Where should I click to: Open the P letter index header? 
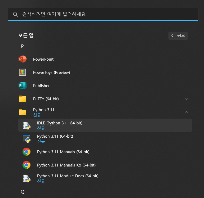click(22, 46)
